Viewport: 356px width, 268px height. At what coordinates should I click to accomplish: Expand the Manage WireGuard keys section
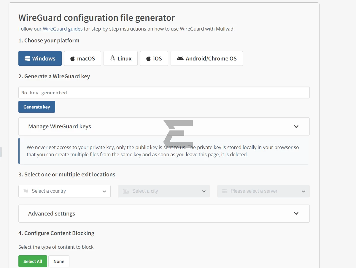click(164, 126)
